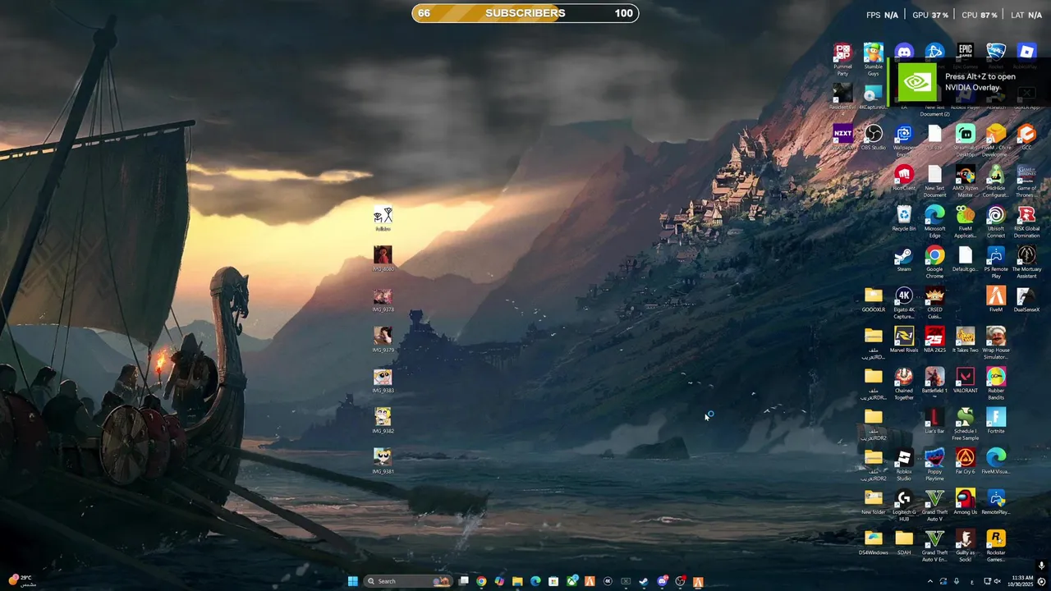Open the DualSenseX desktop shortcut
Screen dimensions: 1051x591
point(1026,299)
